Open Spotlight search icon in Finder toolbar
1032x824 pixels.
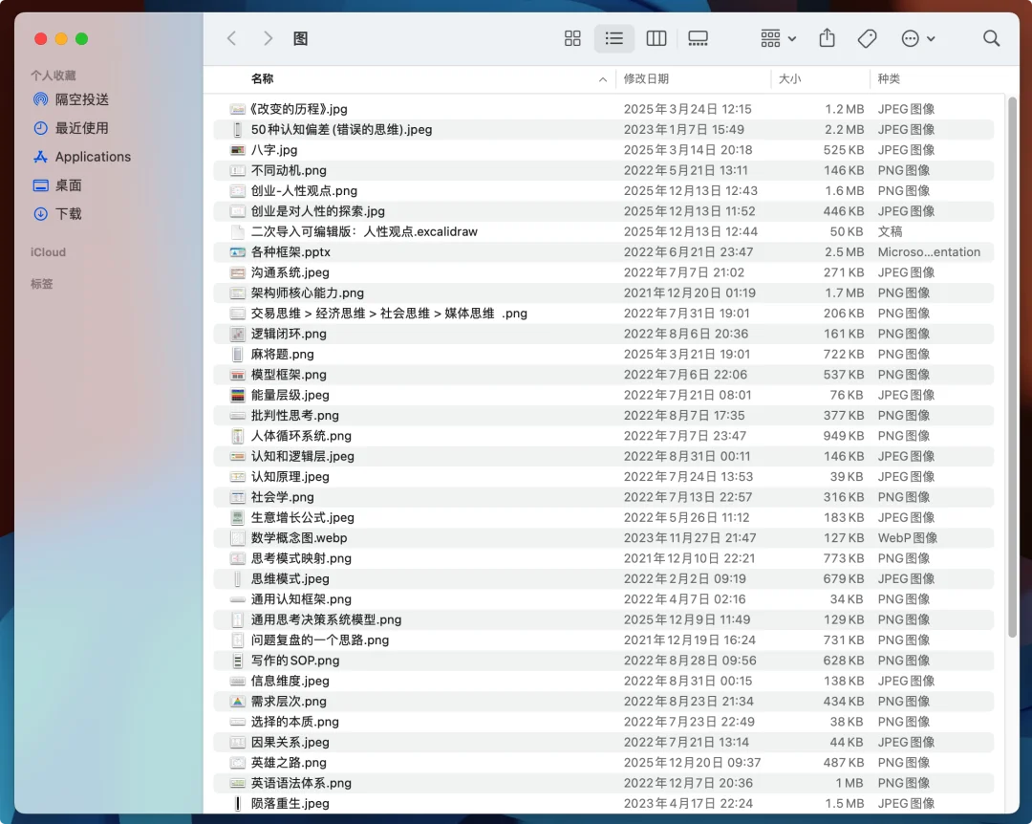tap(991, 38)
